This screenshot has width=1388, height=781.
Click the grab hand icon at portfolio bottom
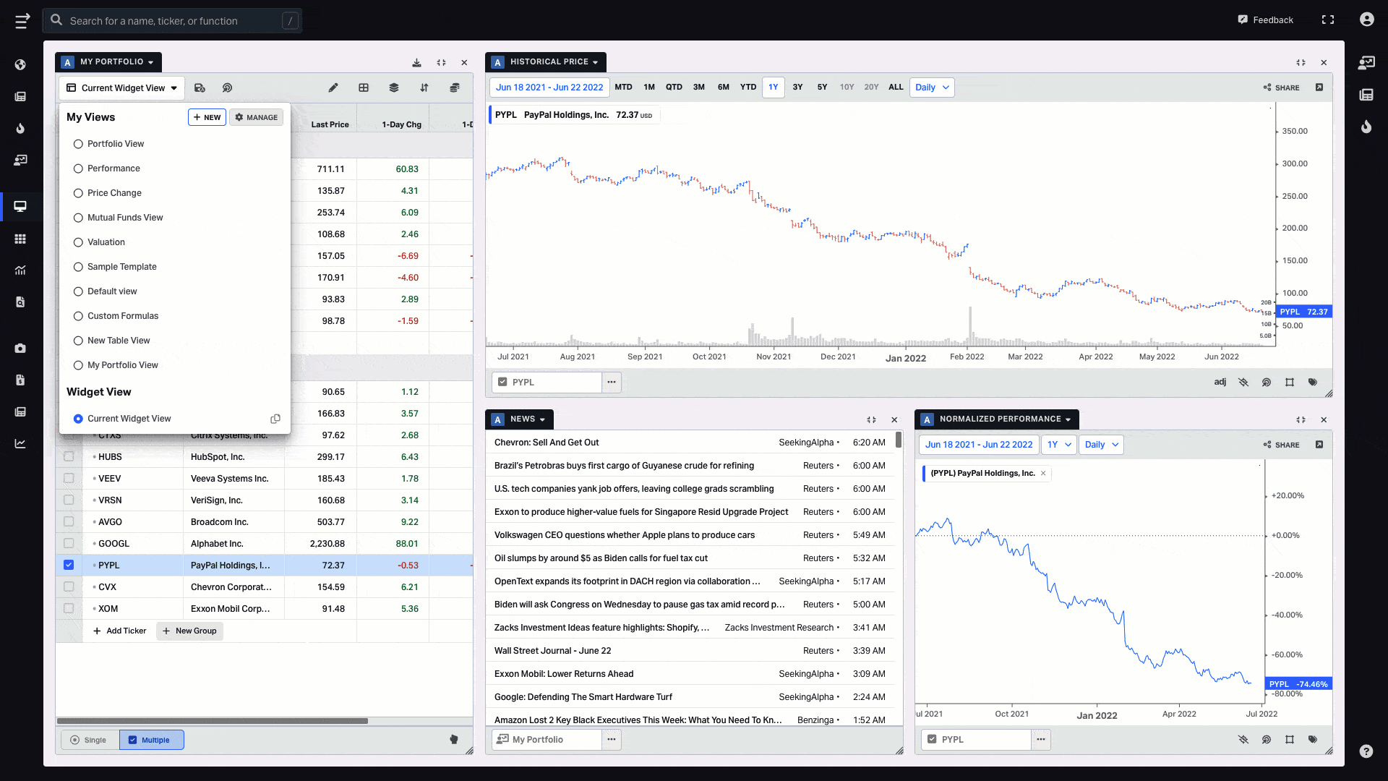coord(454,739)
